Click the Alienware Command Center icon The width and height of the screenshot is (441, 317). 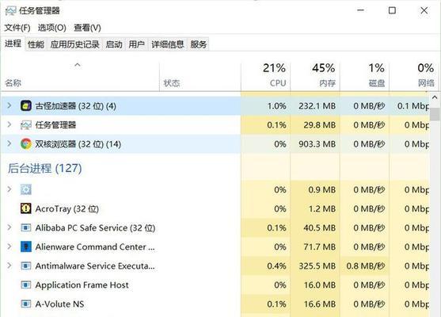point(26,246)
